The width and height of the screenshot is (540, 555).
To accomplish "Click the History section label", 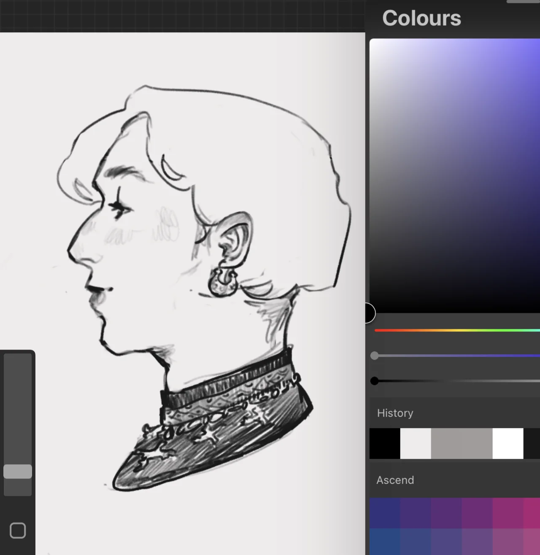I will pos(395,413).
